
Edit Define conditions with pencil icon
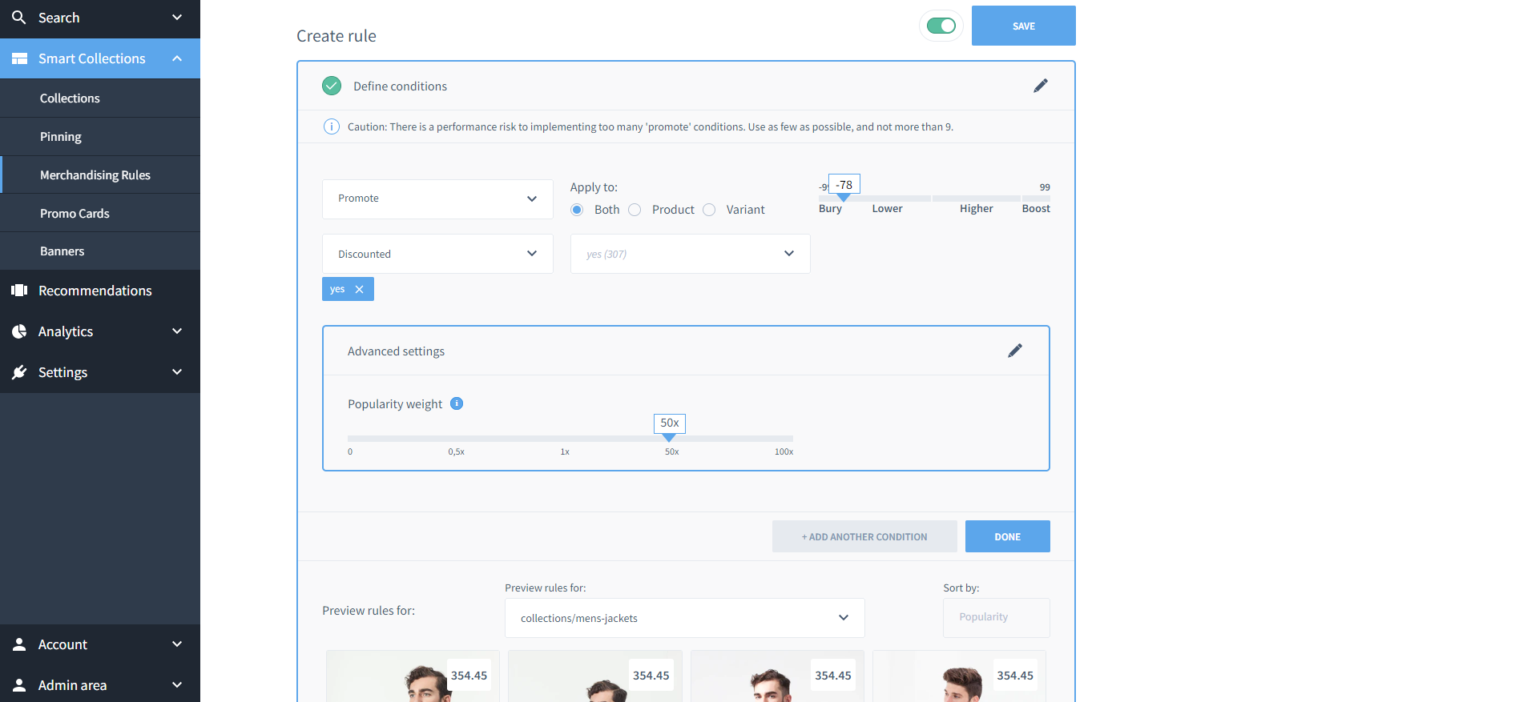click(1040, 86)
